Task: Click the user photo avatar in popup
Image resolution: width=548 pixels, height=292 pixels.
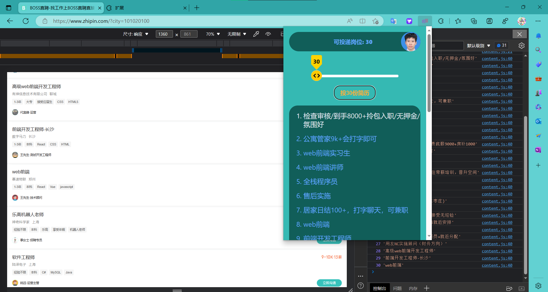Action: (410, 42)
